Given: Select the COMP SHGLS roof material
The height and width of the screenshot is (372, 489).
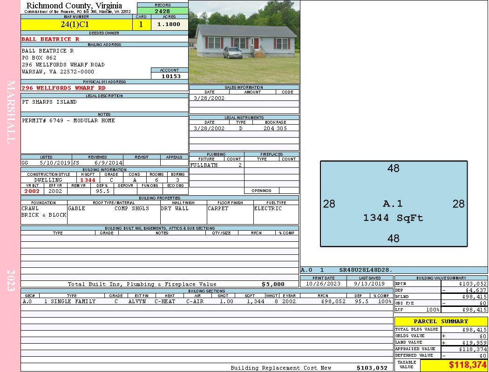Looking at the screenshot, I should [x=132, y=208].
